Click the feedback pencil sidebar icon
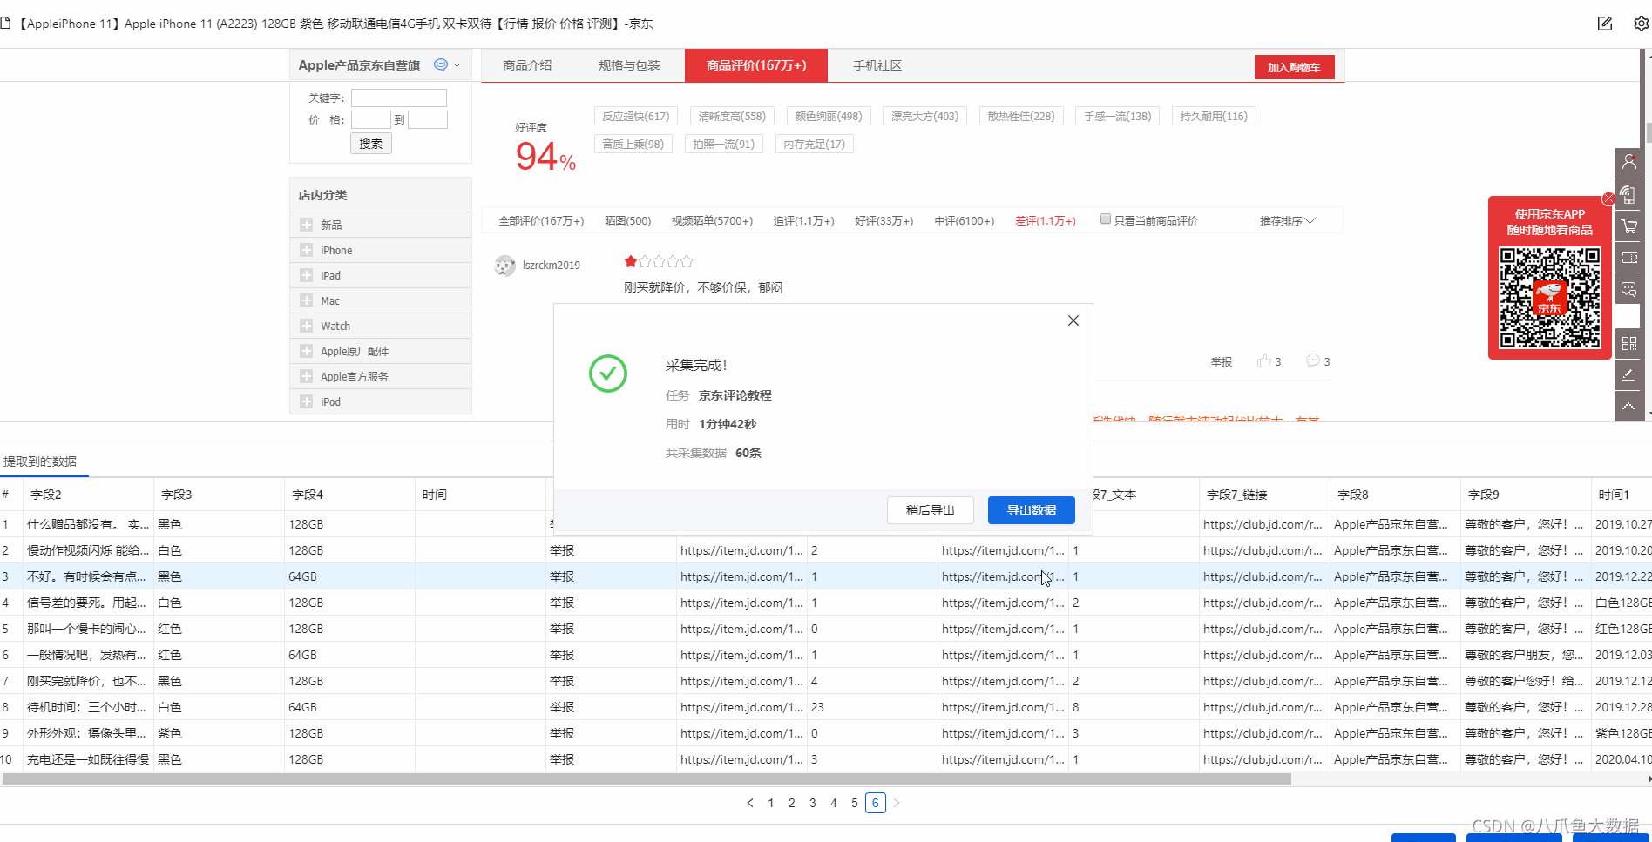 1629,375
